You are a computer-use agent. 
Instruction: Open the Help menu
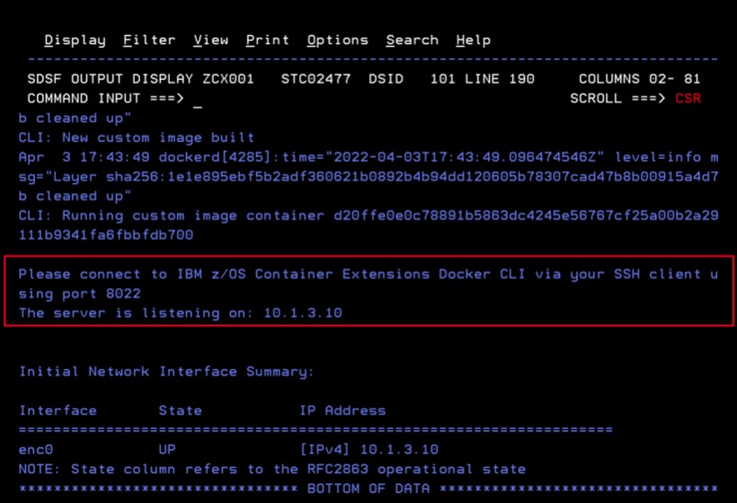point(474,40)
